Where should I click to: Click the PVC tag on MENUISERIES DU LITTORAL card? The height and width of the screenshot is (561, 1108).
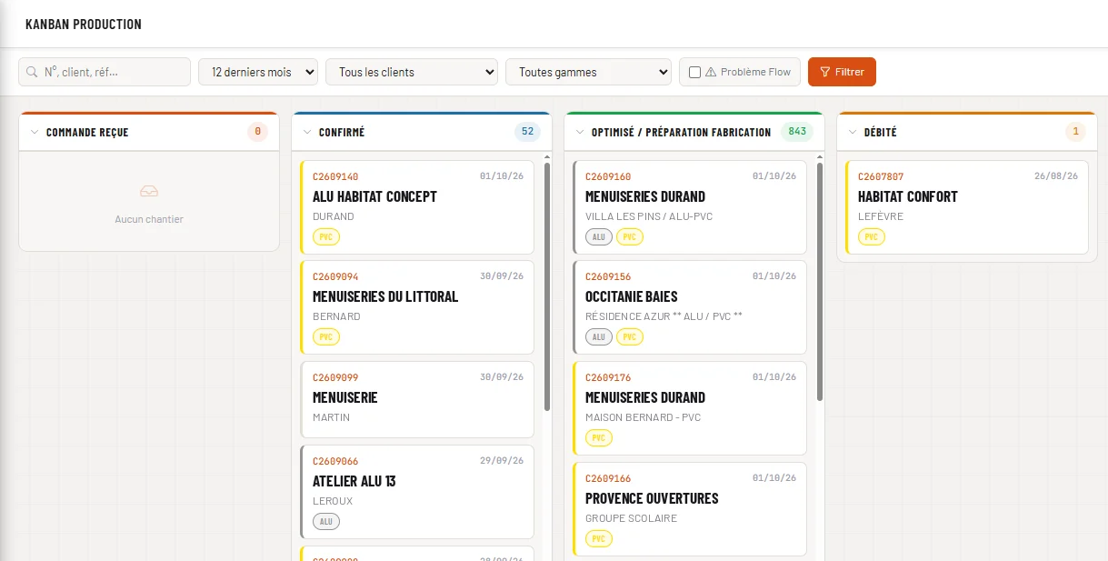click(326, 337)
